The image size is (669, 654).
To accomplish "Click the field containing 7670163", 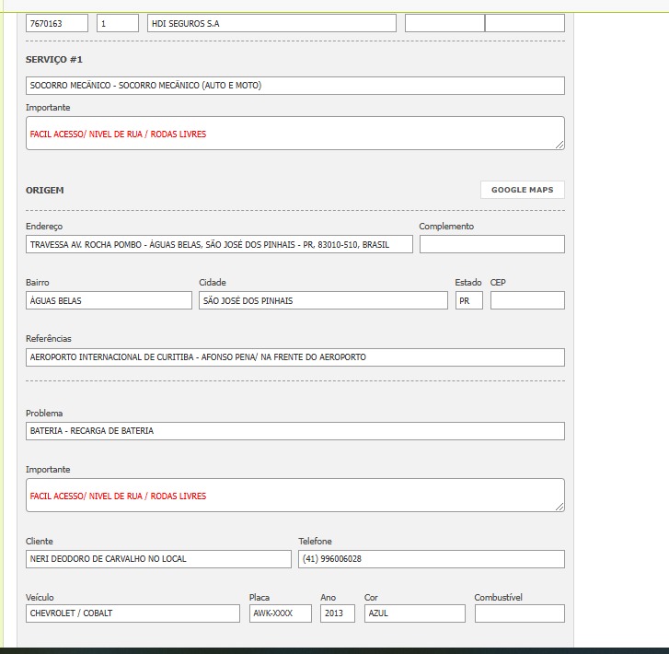I will pyautogui.click(x=57, y=23).
